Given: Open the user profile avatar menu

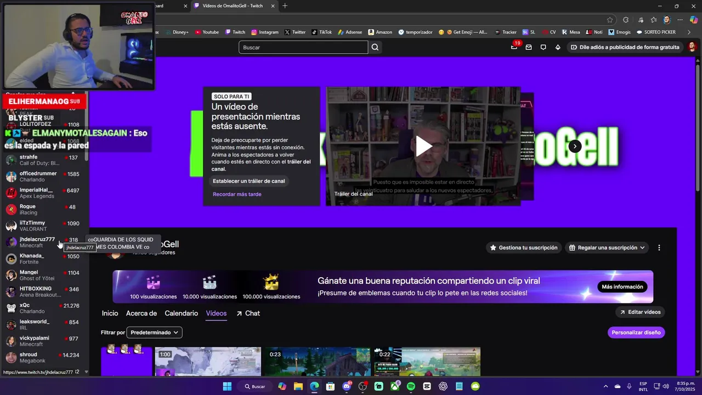Looking at the screenshot, I should pos(692,47).
